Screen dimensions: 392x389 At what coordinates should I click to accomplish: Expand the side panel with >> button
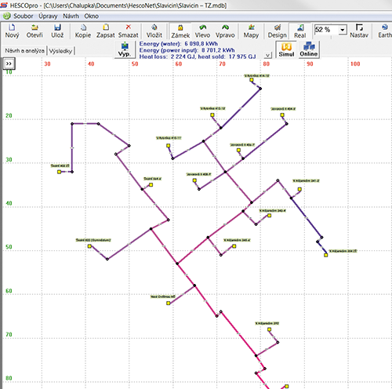pos(9,64)
